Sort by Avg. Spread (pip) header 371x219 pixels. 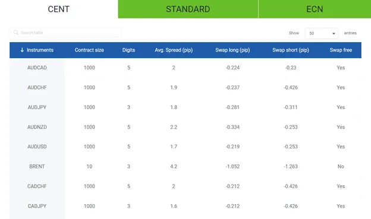click(174, 50)
